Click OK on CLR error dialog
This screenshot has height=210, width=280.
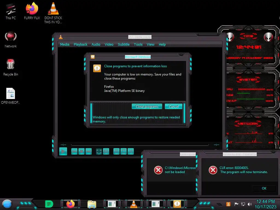tap(264, 188)
